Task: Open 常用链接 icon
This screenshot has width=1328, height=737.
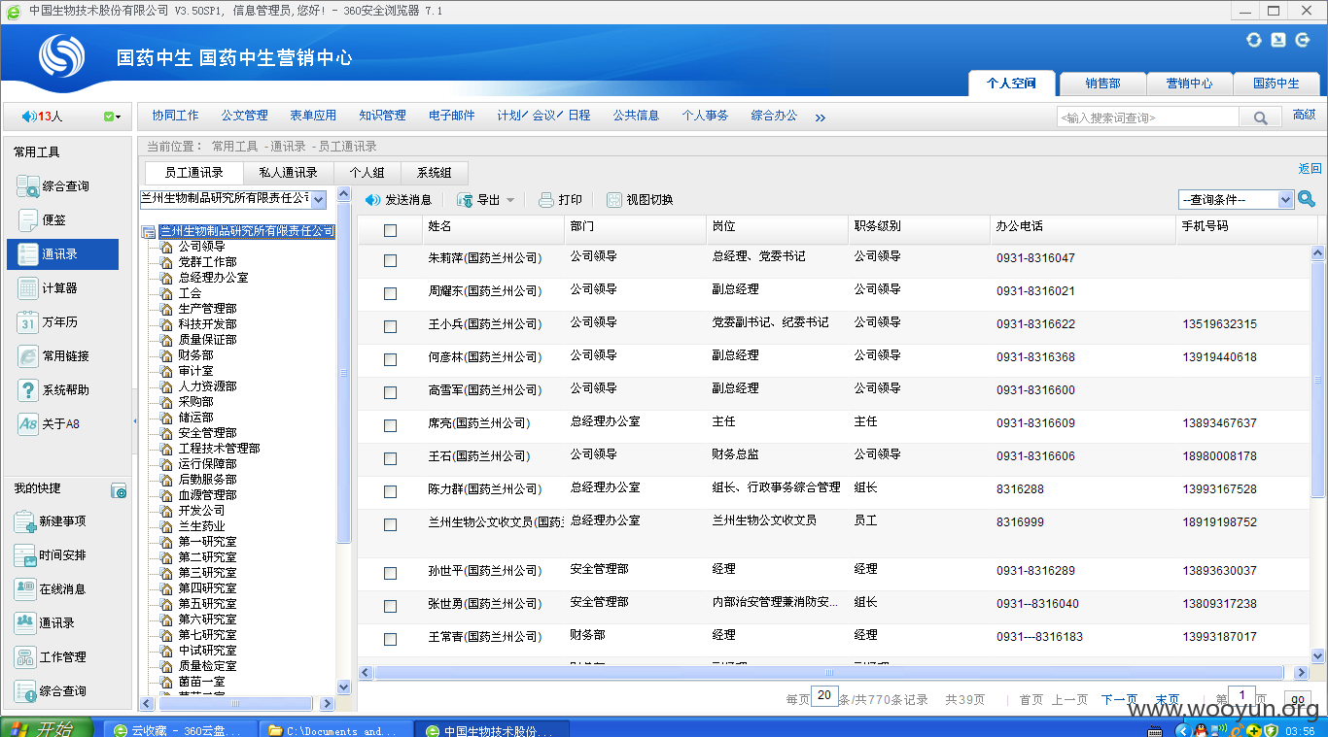Action: pyautogui.click(x=27, y=355)
